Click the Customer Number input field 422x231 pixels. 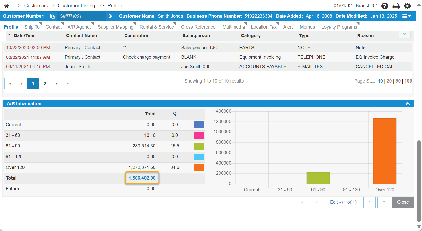tap(81, 16)
